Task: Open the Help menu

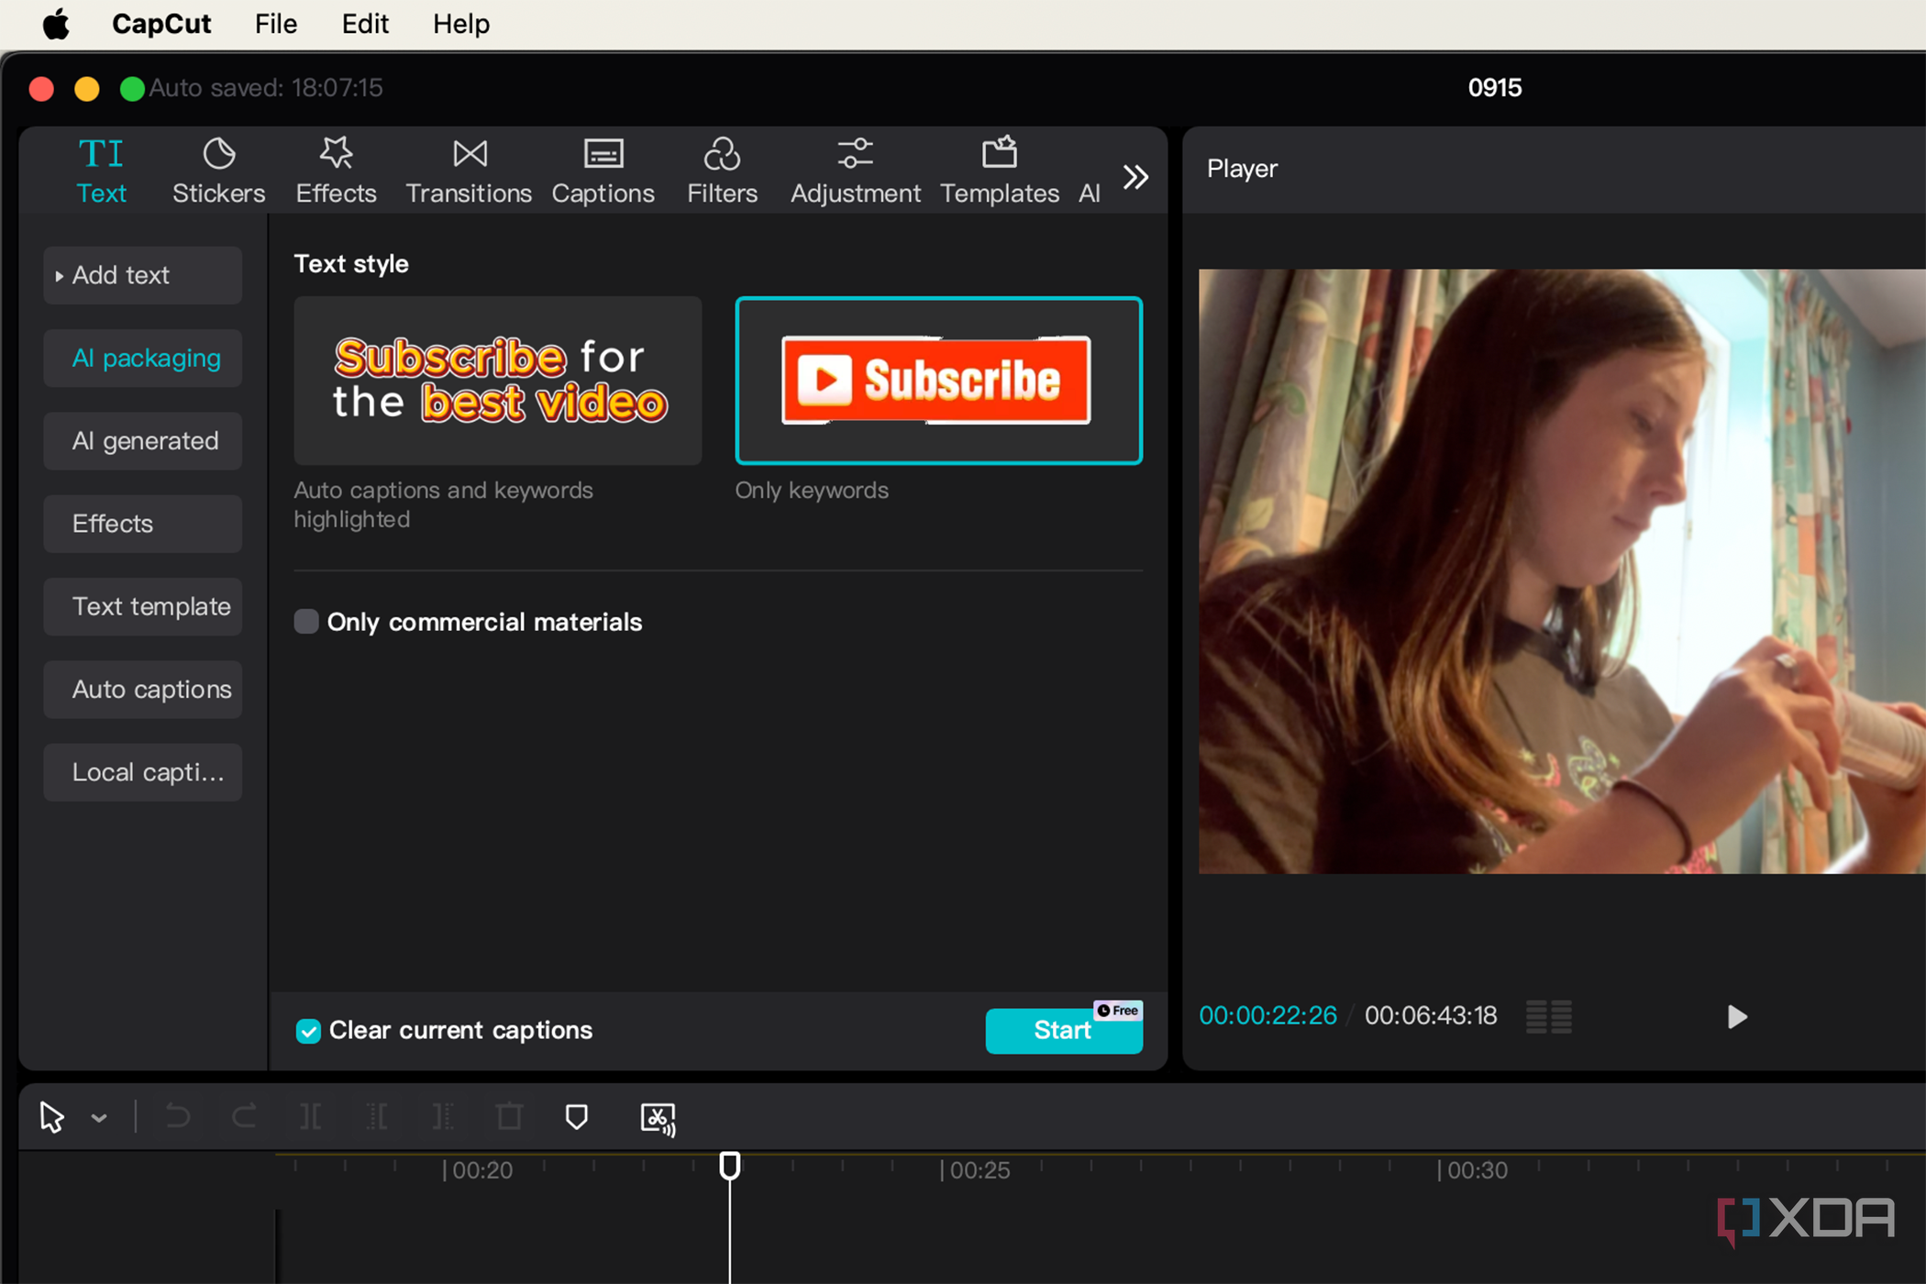Action: tap(461, 24)
